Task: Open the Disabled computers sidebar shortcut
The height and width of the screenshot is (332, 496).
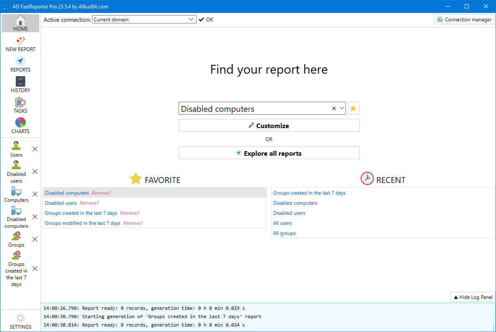Action: [x=16, y=217]
